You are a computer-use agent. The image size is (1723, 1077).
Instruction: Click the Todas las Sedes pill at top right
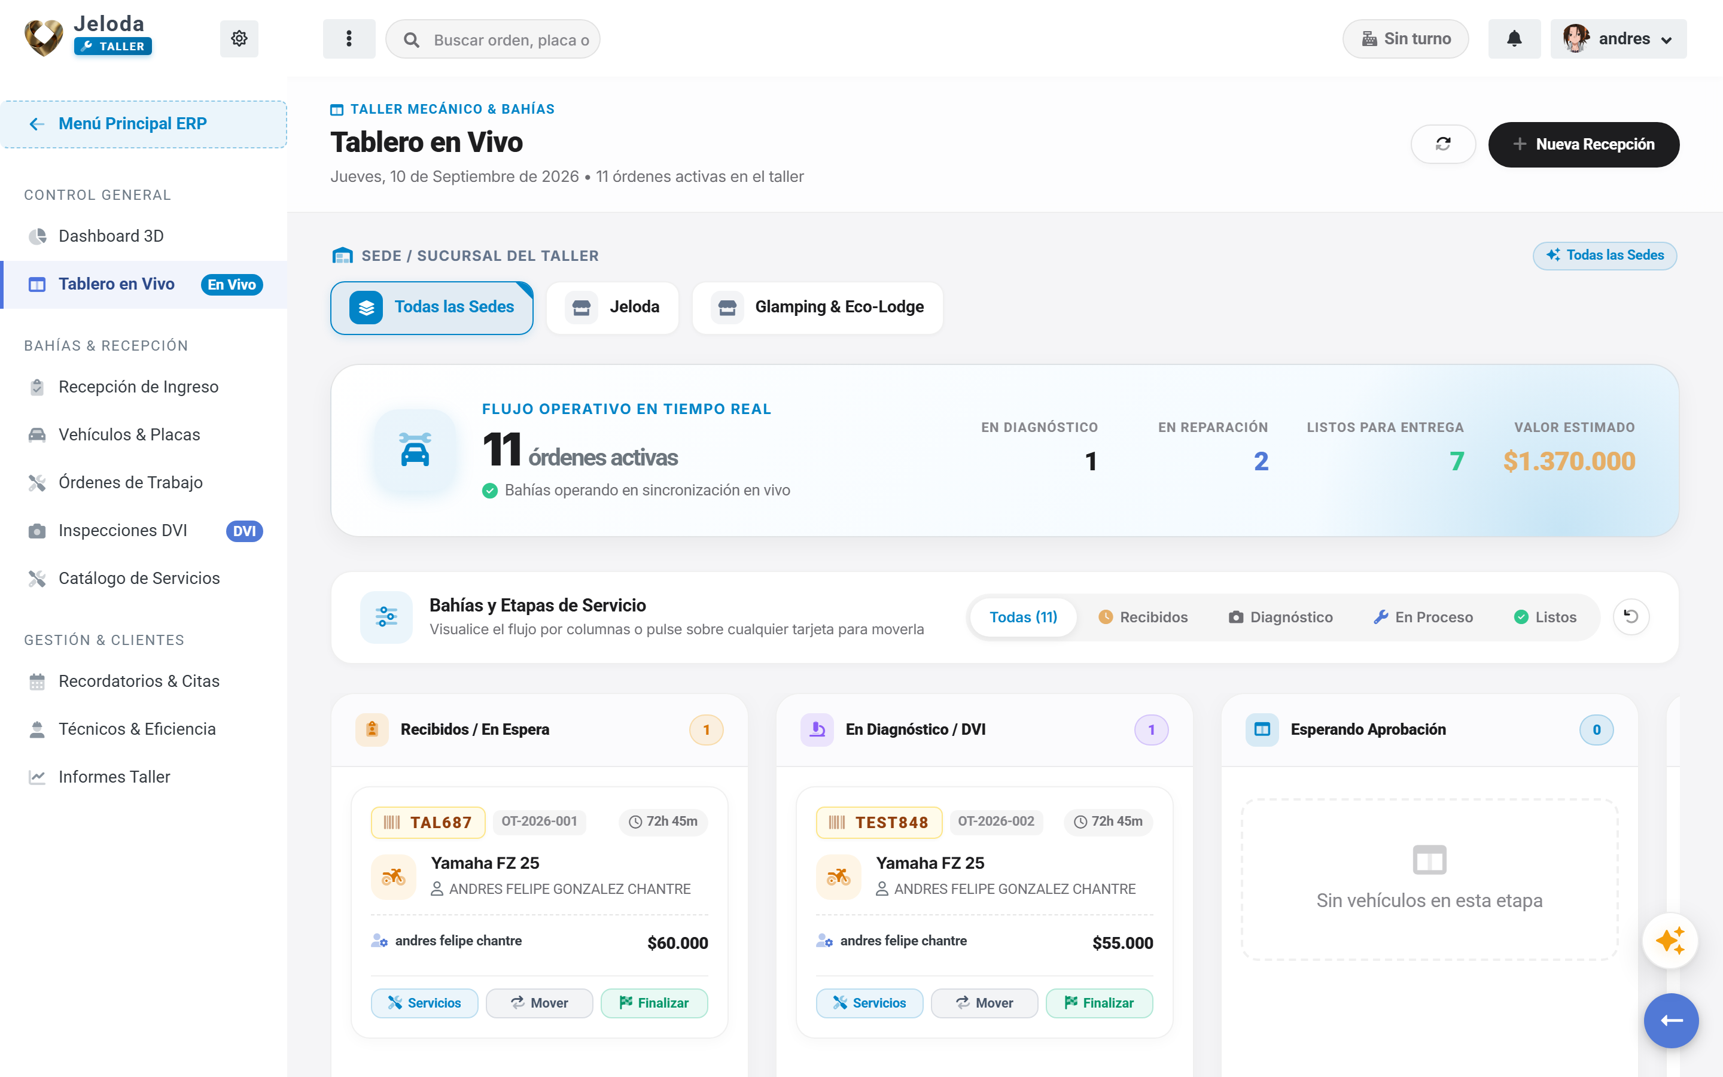pos(1605,255)
